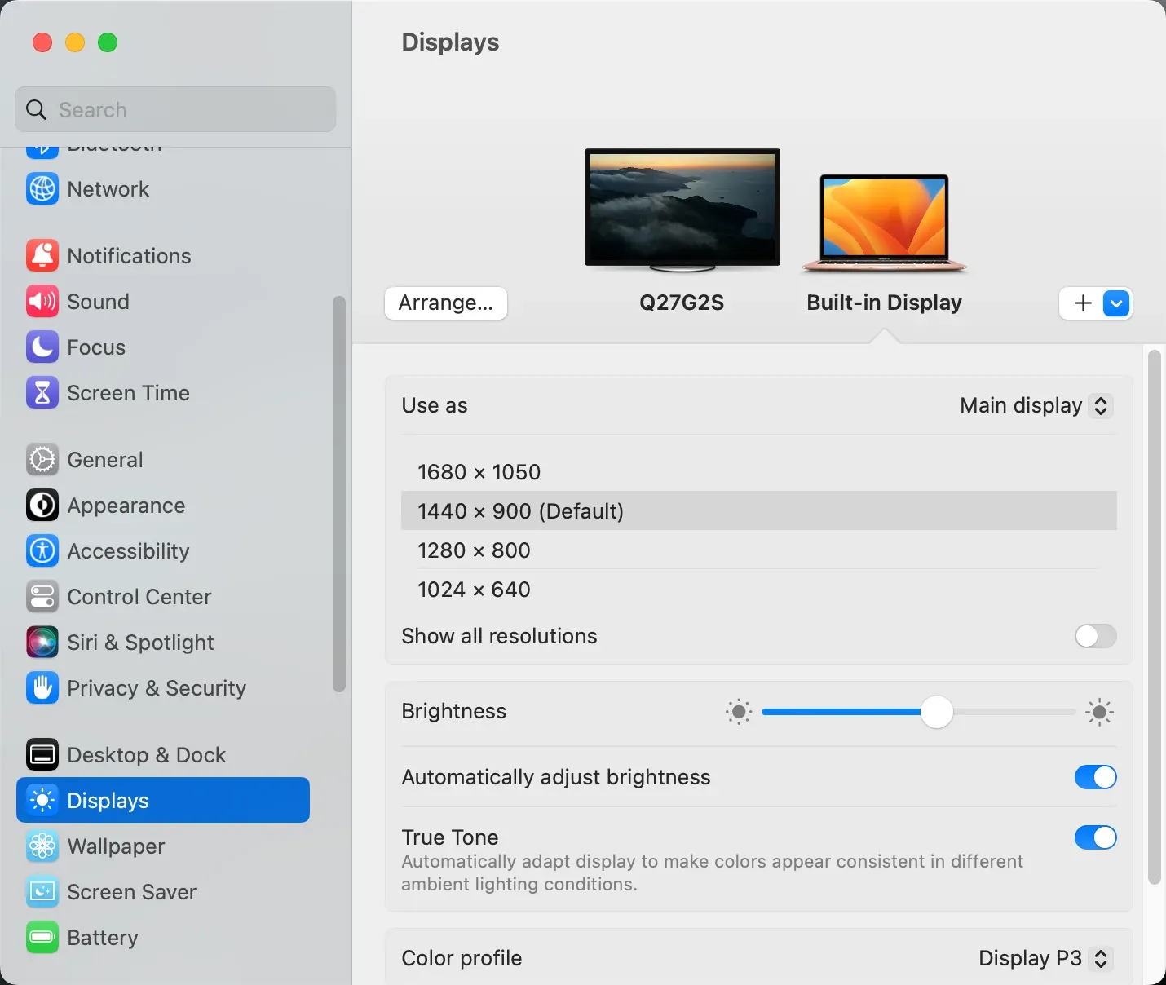Open Focus settings in the sidebar
1166x985 pixels.
pyautogui.click(x=163, y=347)
